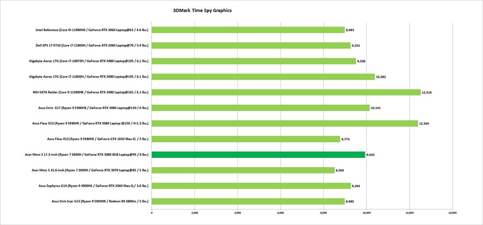The image size is (483, 225).
Task: Click the 10,382 data value
Action: pos(381,77)
